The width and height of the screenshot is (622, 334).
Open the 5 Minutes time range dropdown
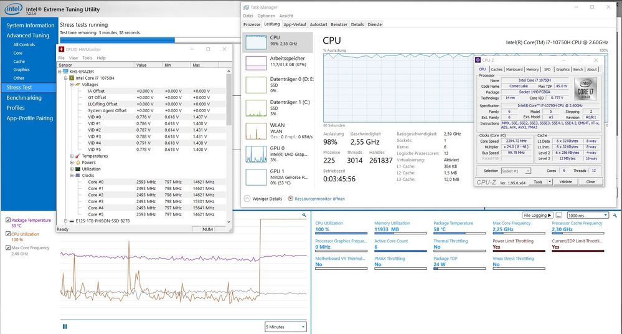pyautogui.click(x=285, y=327)
